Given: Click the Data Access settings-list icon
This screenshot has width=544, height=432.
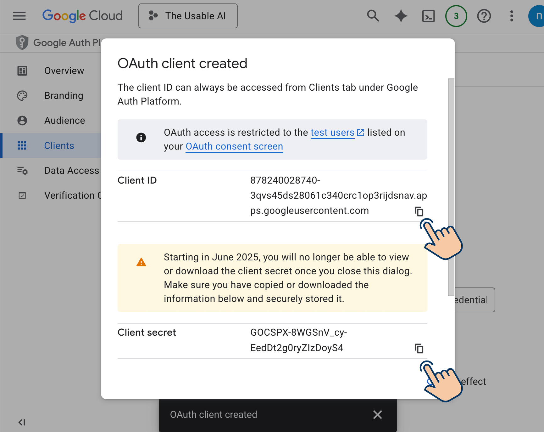Looking at the screenshot, I should coord(22,170).
